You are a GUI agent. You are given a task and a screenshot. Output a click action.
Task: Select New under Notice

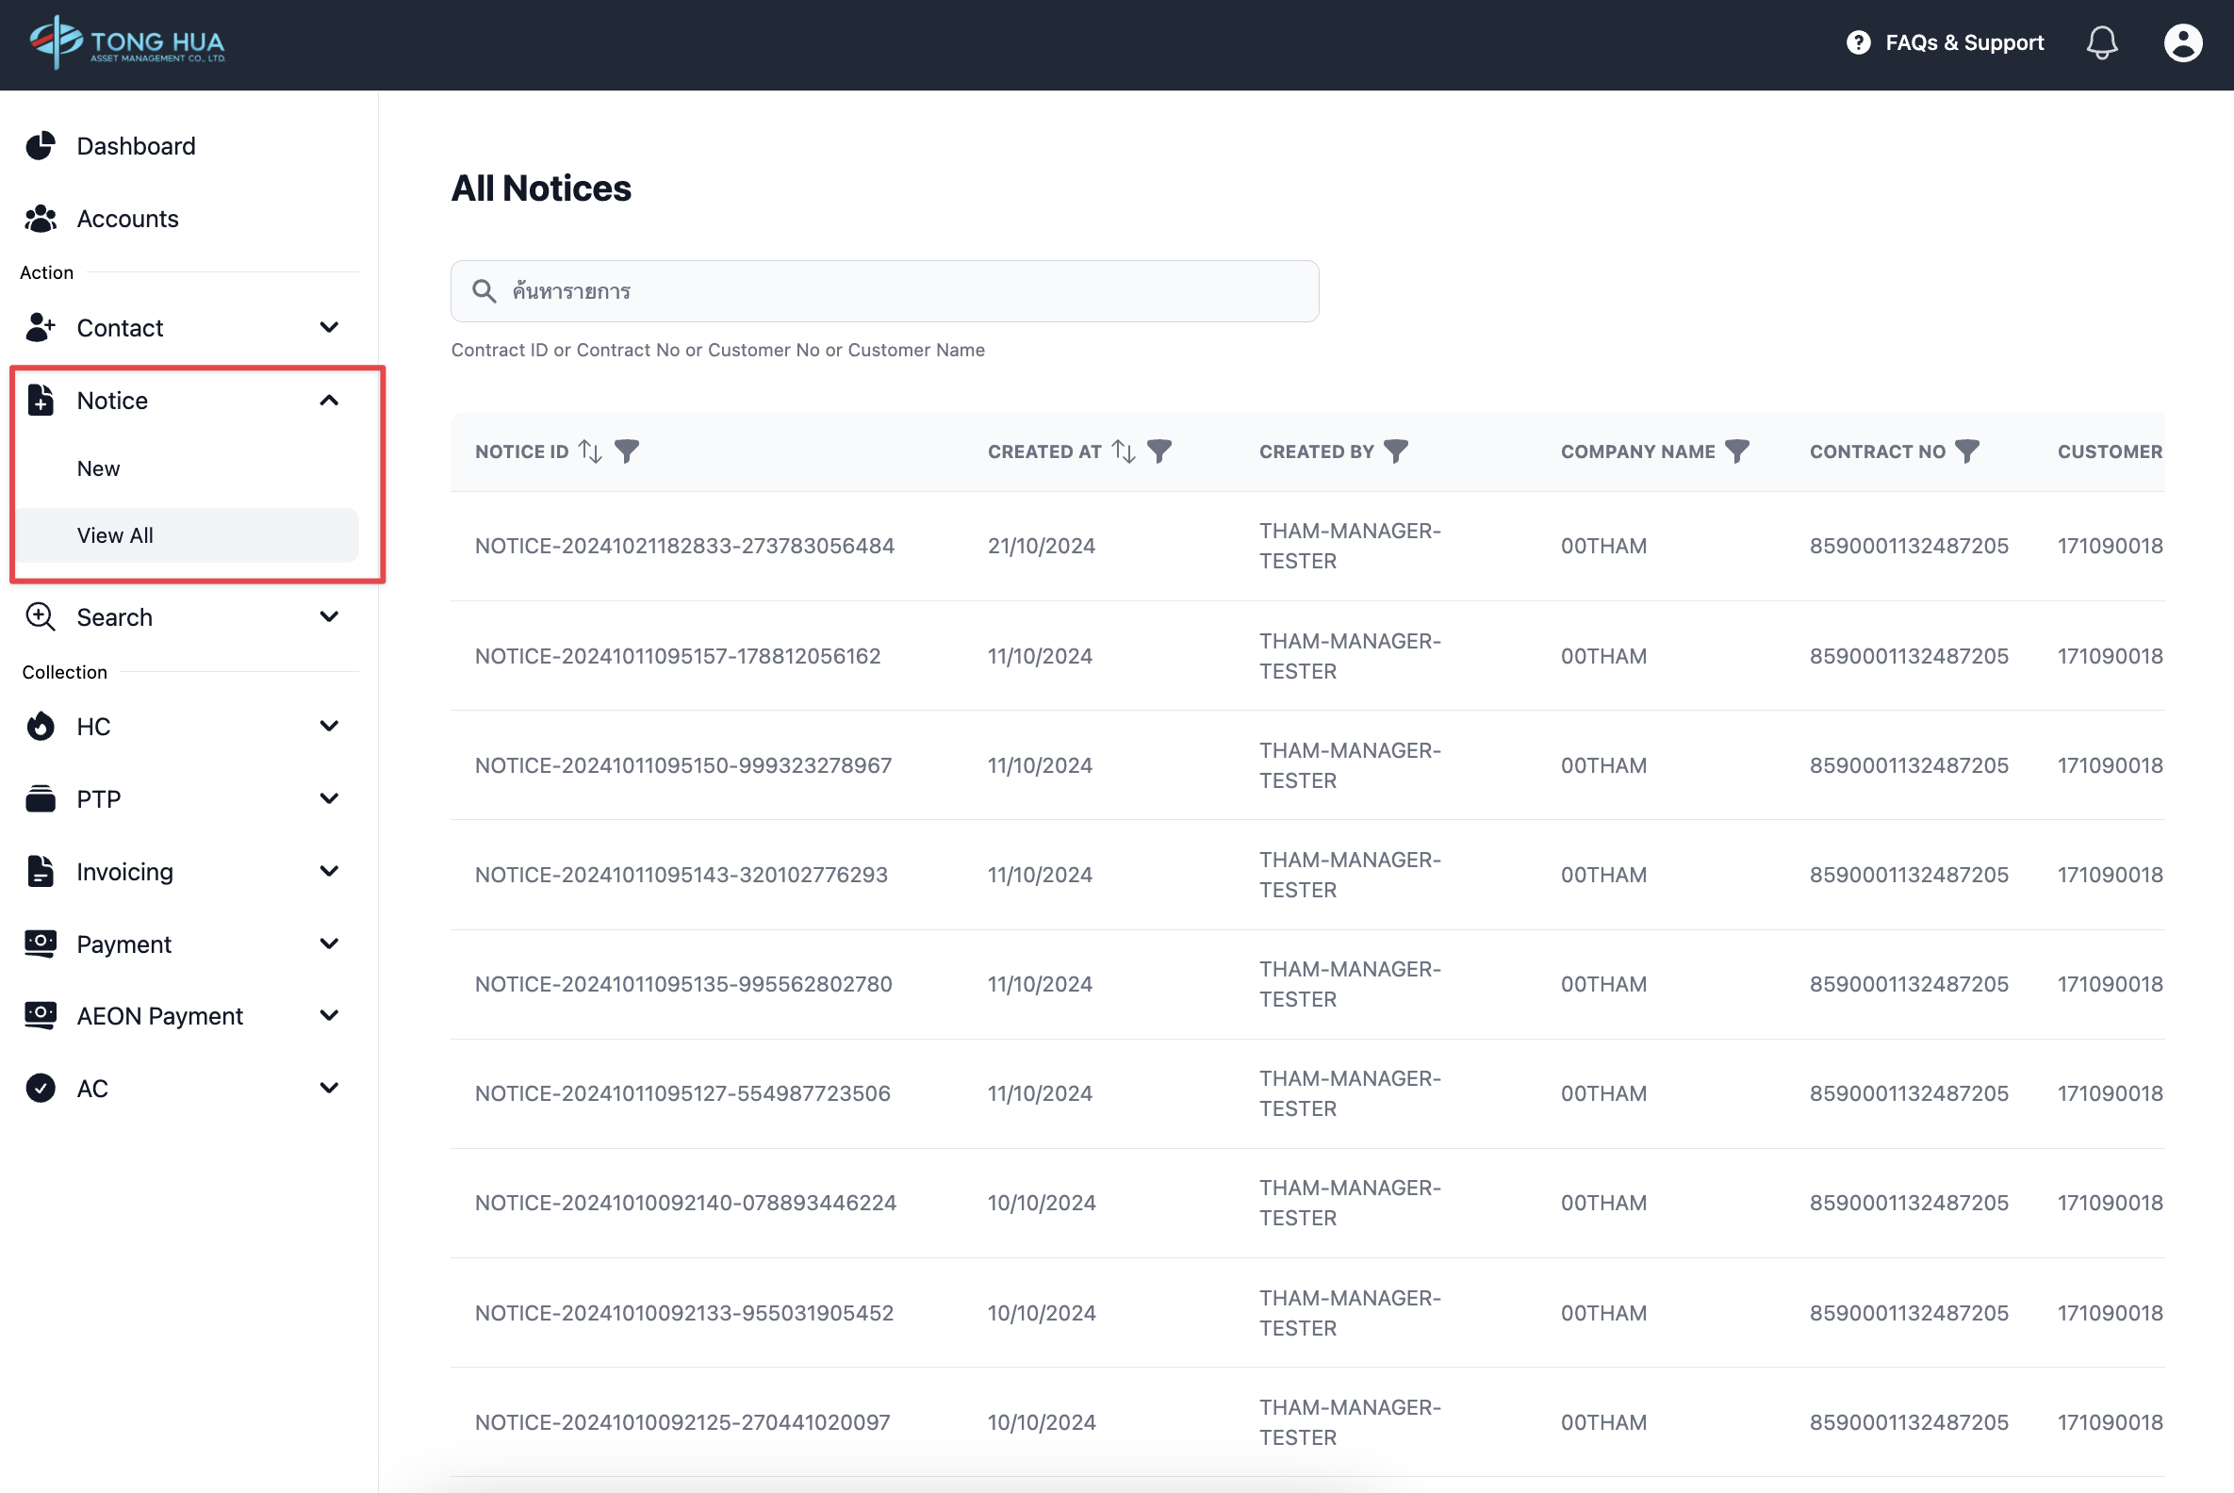coord(99,468)
